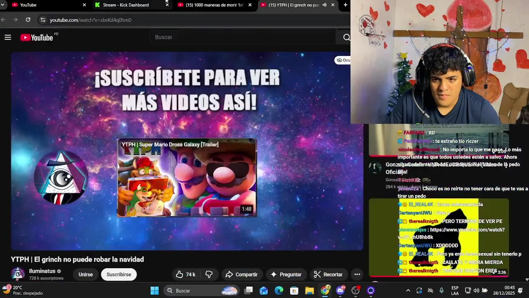
Task: Open the YouTube hamburger guide menu
Action: (7, 38)
